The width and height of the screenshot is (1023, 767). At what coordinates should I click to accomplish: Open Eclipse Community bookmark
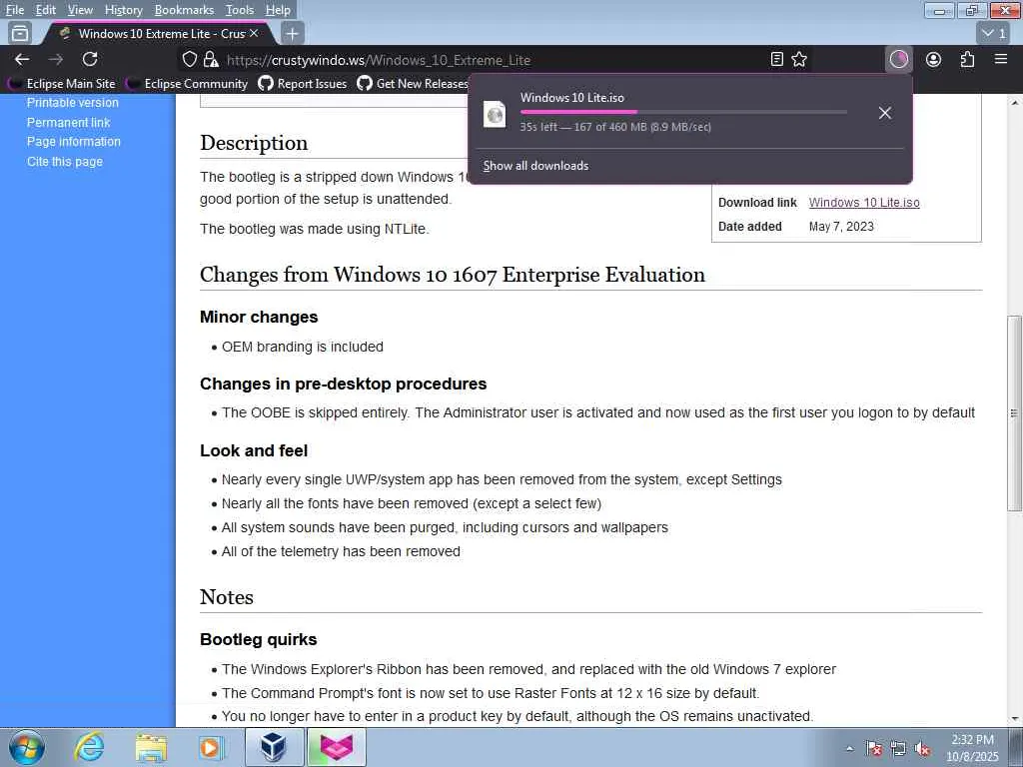coord(187,84)
